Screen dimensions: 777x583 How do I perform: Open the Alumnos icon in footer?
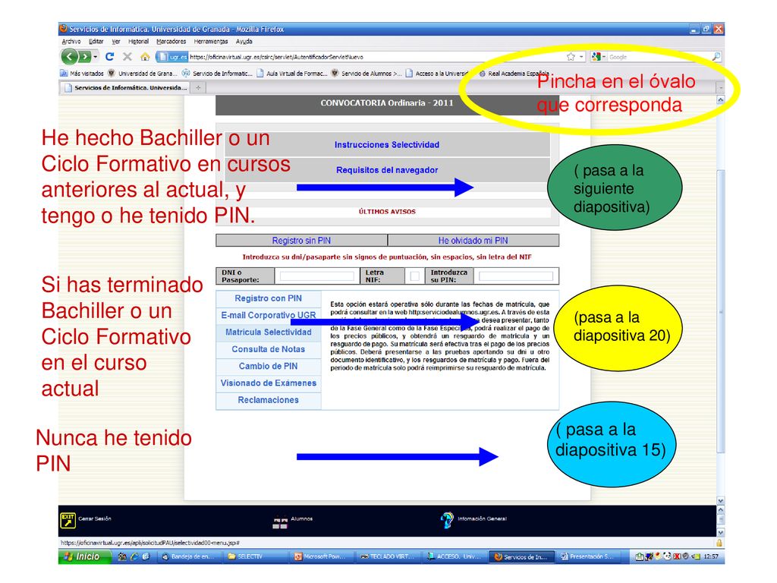tap(280, 522)
